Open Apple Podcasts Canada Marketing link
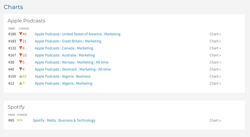 (64, 48)
